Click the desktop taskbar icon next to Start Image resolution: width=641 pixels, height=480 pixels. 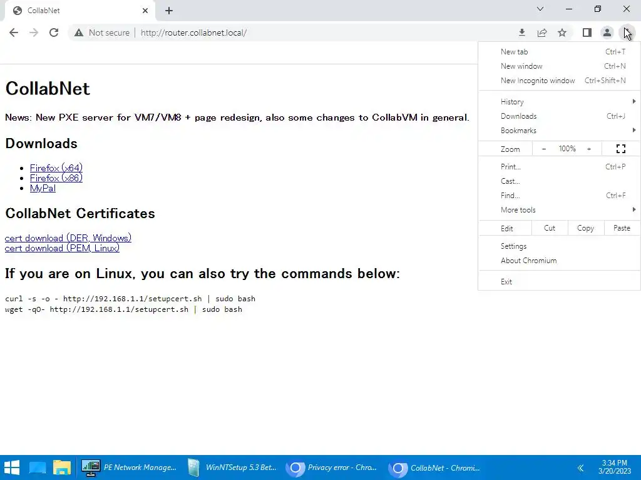(37, 467)
